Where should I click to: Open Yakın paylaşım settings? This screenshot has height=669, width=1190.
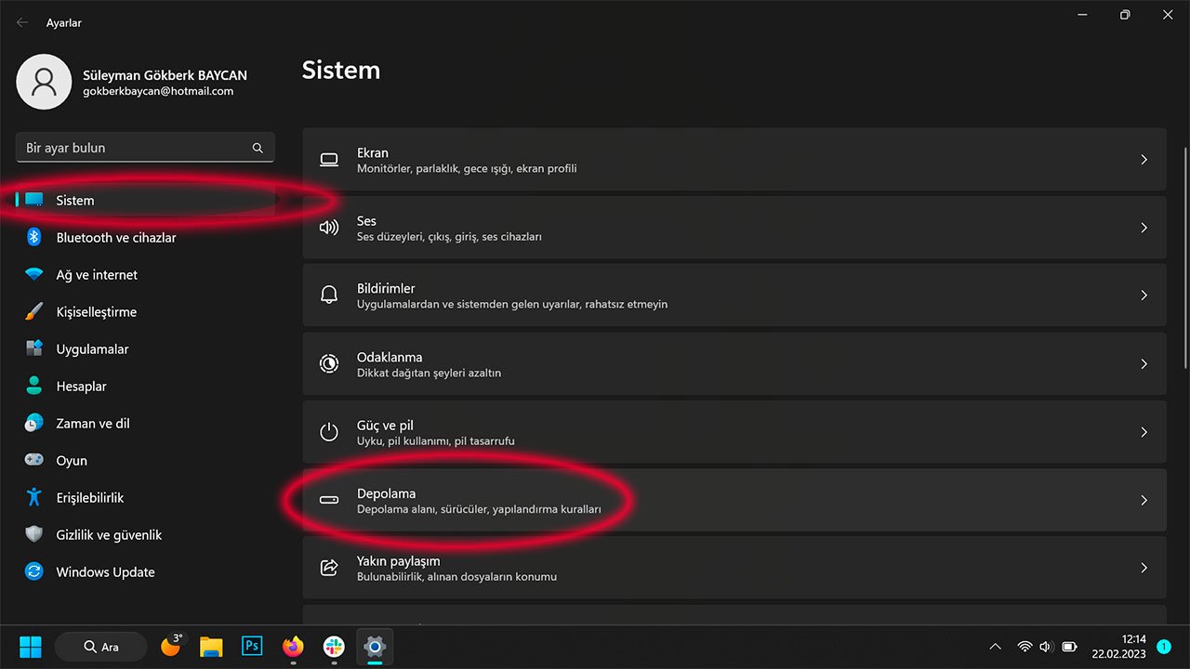[734, 568]
